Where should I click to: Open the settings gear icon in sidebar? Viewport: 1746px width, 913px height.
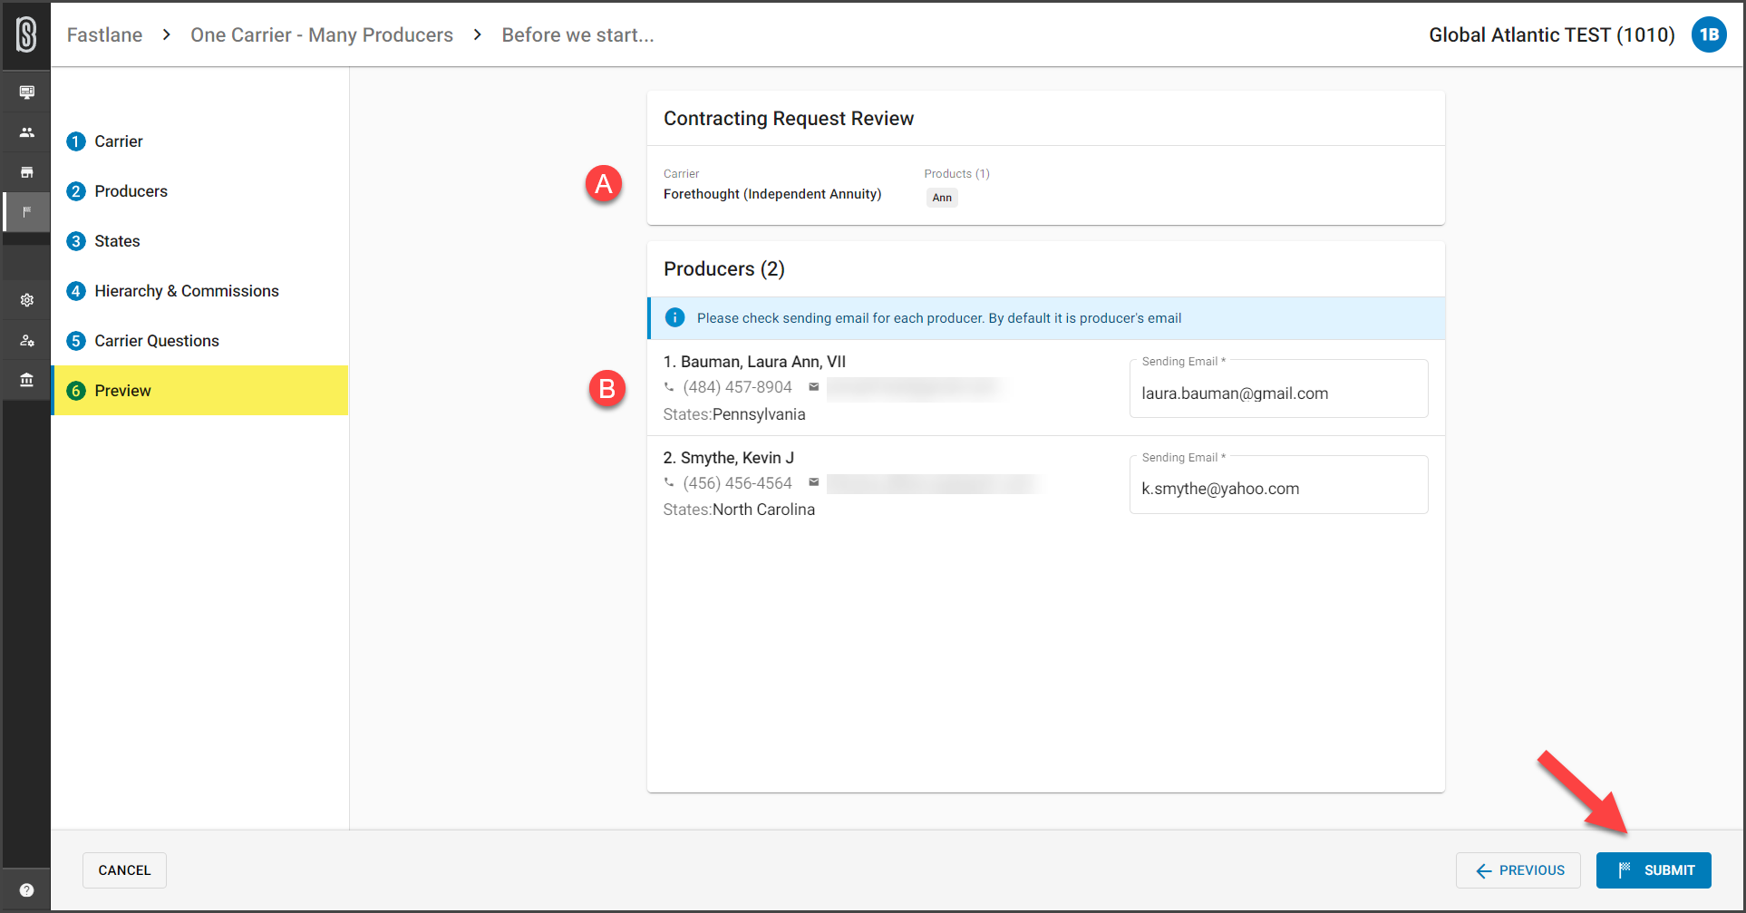coord(26,300)
